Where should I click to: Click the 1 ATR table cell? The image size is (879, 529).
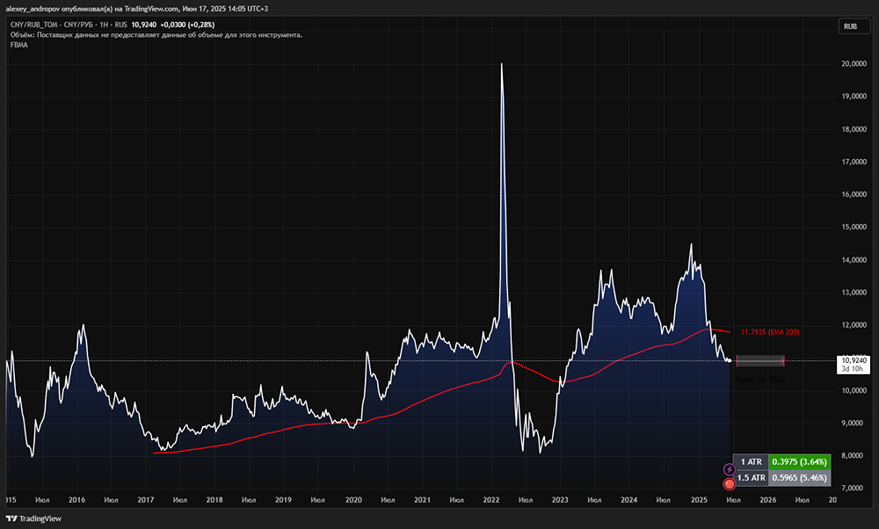point(751,461)
